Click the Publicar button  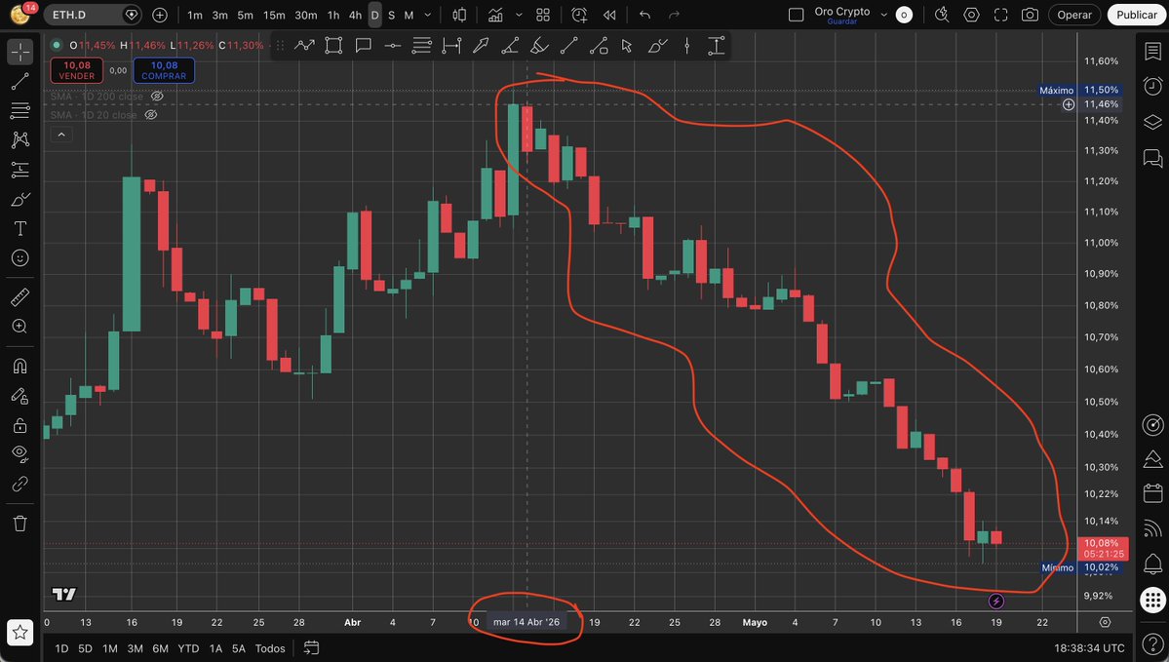pos(1136,15)
